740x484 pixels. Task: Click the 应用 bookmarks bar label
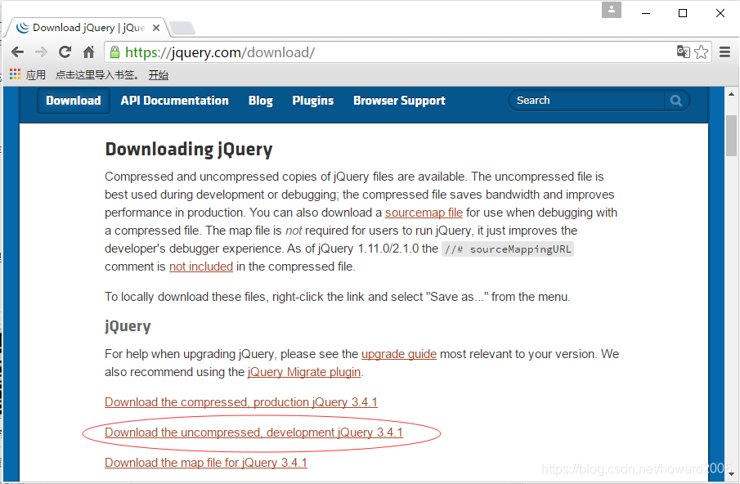[36, 74]
